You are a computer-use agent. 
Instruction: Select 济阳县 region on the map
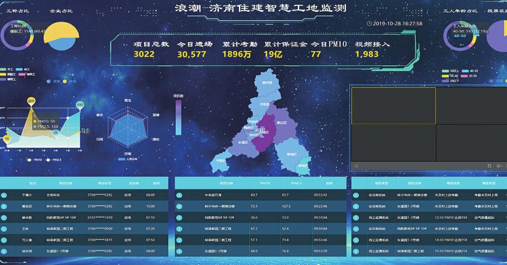point(265,104)
